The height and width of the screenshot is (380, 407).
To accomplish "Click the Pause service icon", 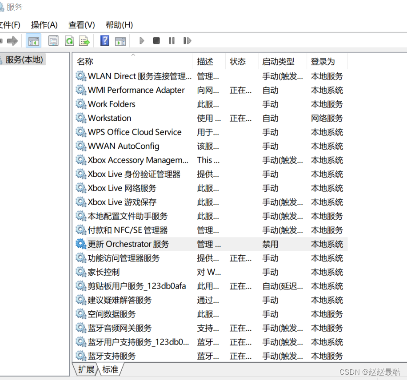I will 172,41.
